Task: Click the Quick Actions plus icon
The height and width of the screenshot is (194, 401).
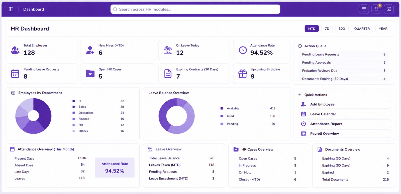Action: point(300,95)
